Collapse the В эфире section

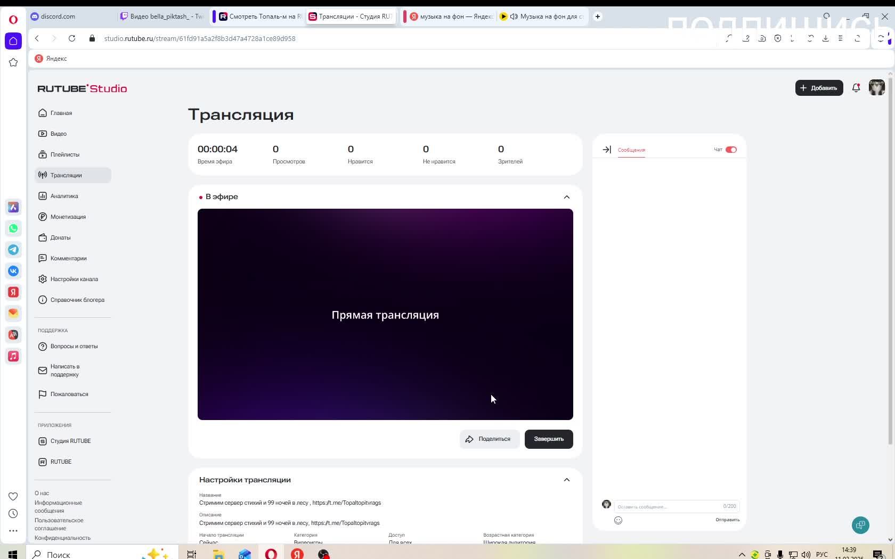[x=567, y=197]
